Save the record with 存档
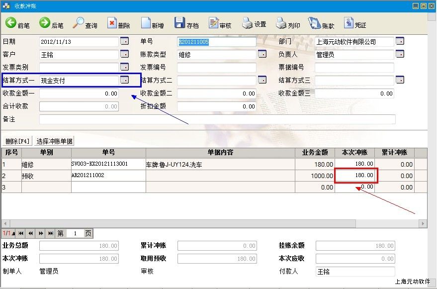This screenshot has width=437, height=289. pyautogui.click(x=180, y=23)
